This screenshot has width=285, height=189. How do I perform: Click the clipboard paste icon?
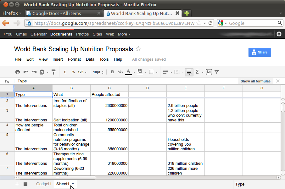[x=42, y=72]
